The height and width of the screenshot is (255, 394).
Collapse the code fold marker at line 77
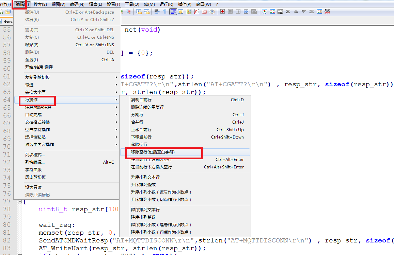tap(20, 202)
